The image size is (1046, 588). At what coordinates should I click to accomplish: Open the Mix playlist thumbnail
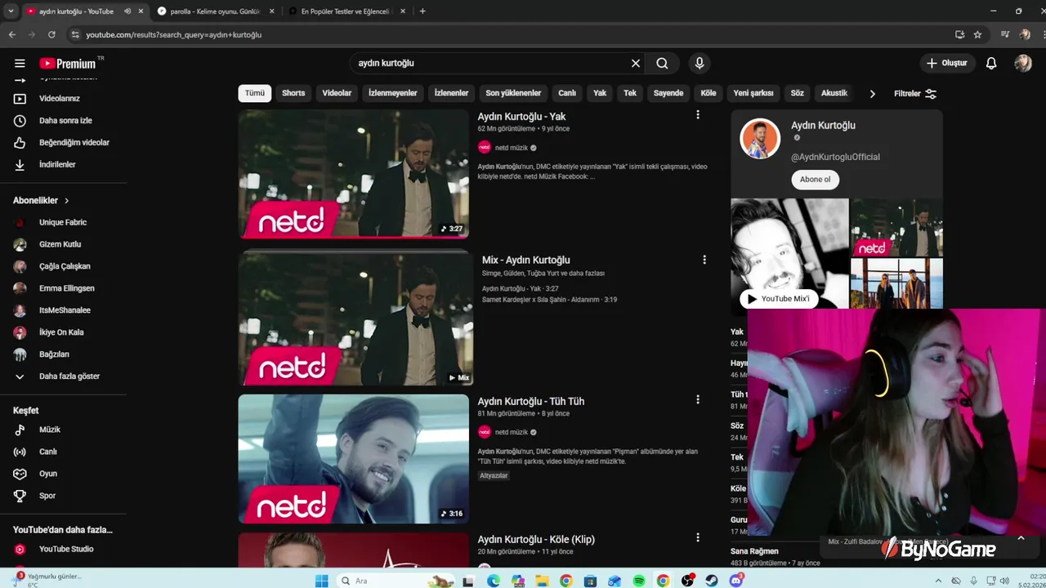coord(355,319)
